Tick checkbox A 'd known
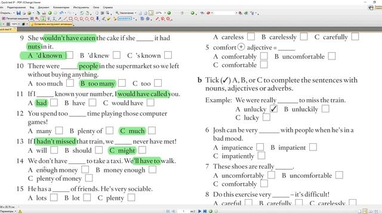 point(69,55)
